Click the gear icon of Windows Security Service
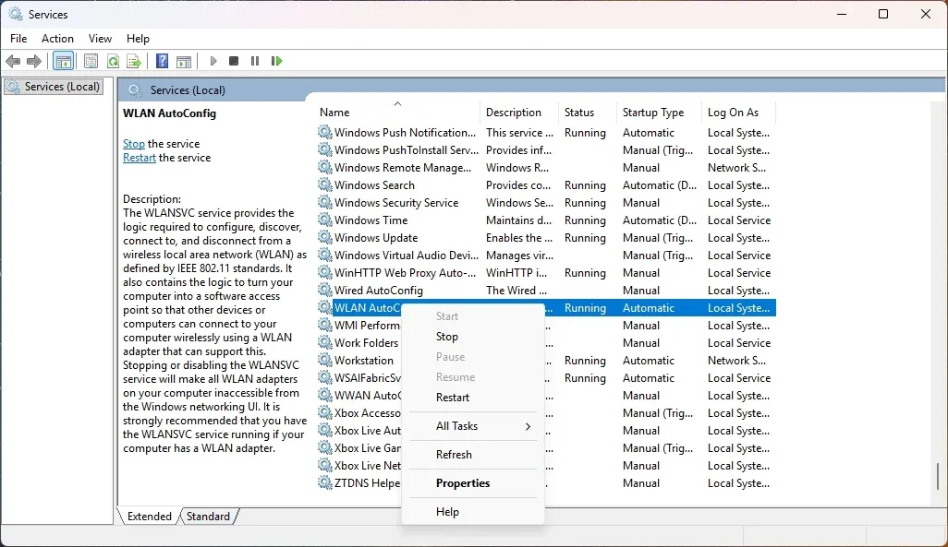Viewport: 948px width, 547px height. point(325,202)
